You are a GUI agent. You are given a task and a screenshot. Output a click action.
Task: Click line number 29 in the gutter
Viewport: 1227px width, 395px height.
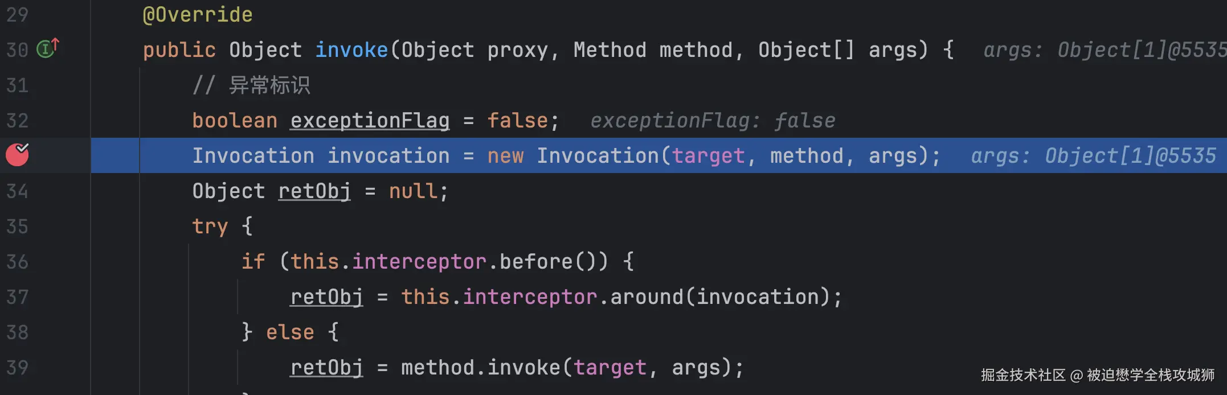17,14
